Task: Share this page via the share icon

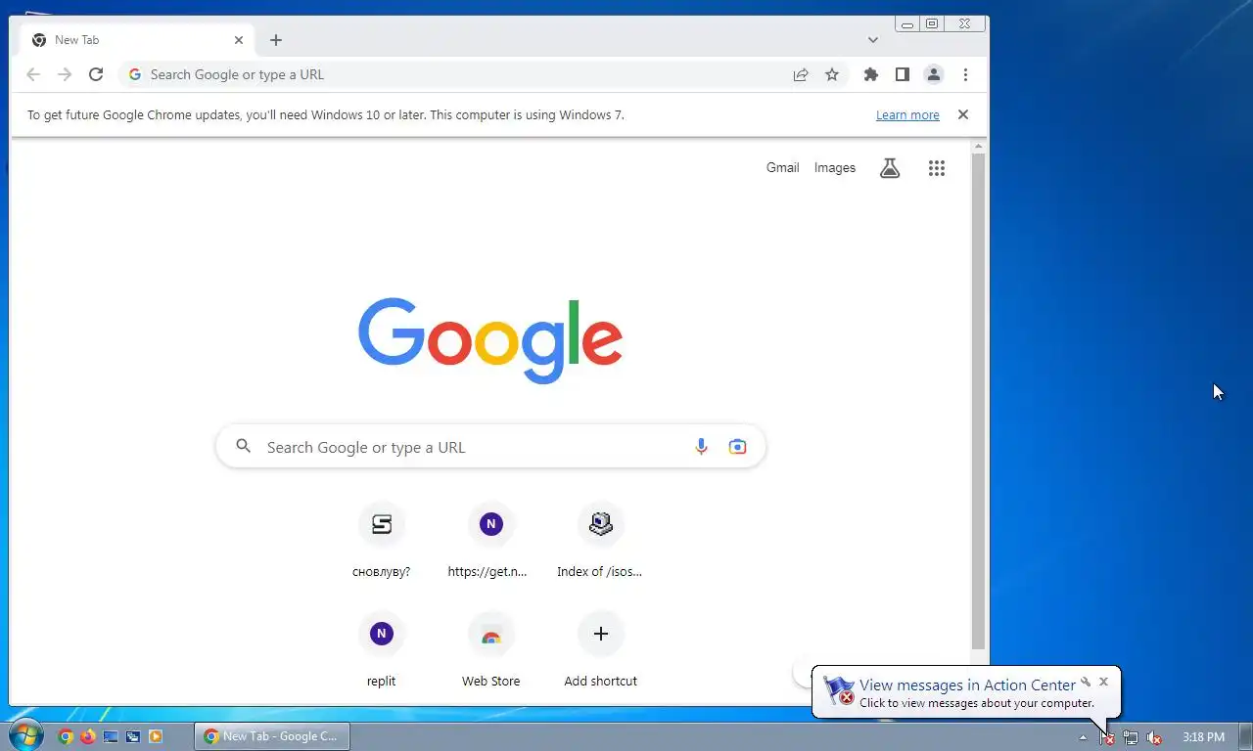Action: [x=801, y=74]
